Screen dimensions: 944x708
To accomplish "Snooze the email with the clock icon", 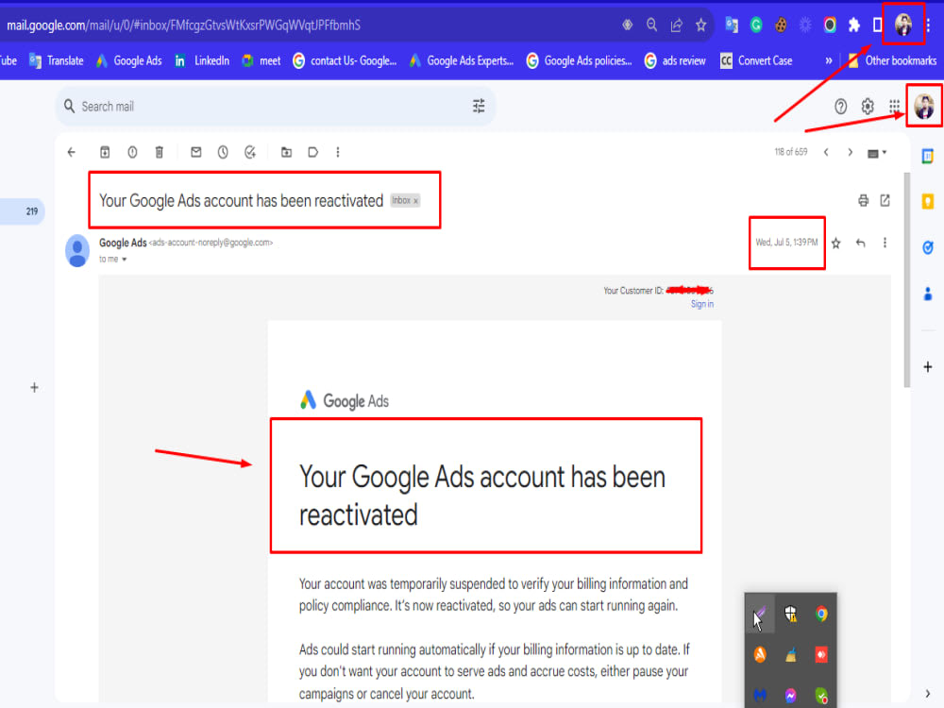I will click(223, 151).
